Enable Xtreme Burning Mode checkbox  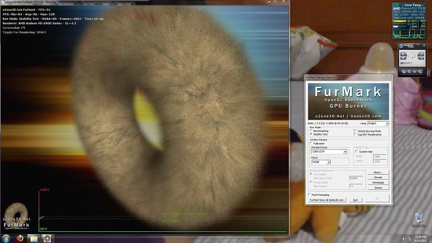pos(355,131)
